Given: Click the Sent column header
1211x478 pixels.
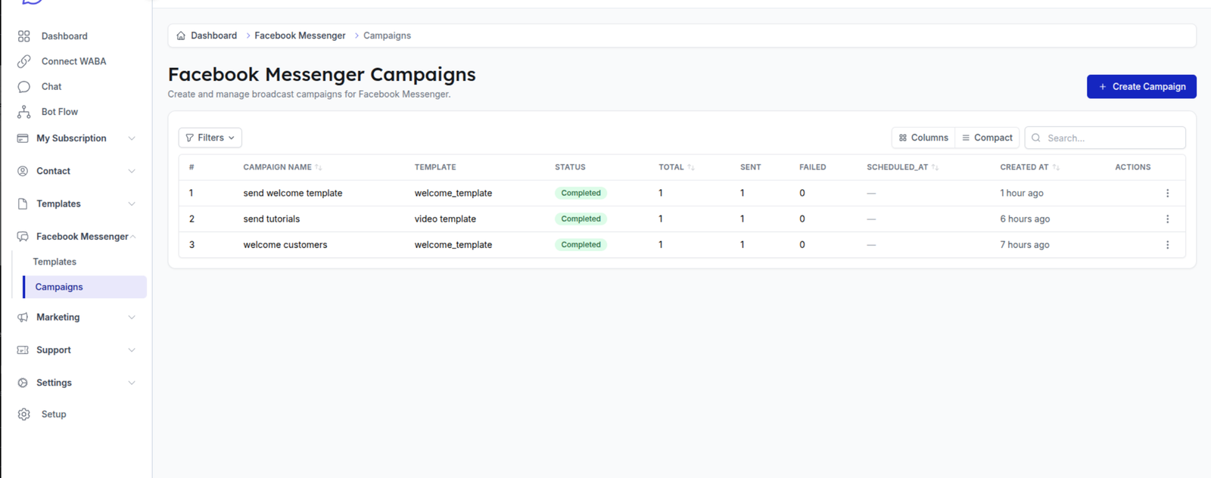Looking at the screenshot, I should 750,167.
